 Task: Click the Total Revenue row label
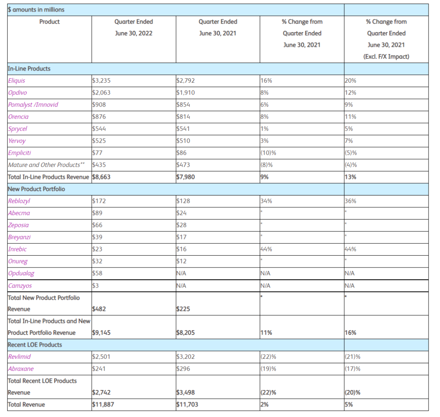pyautogui.click(x=26, y=405)
